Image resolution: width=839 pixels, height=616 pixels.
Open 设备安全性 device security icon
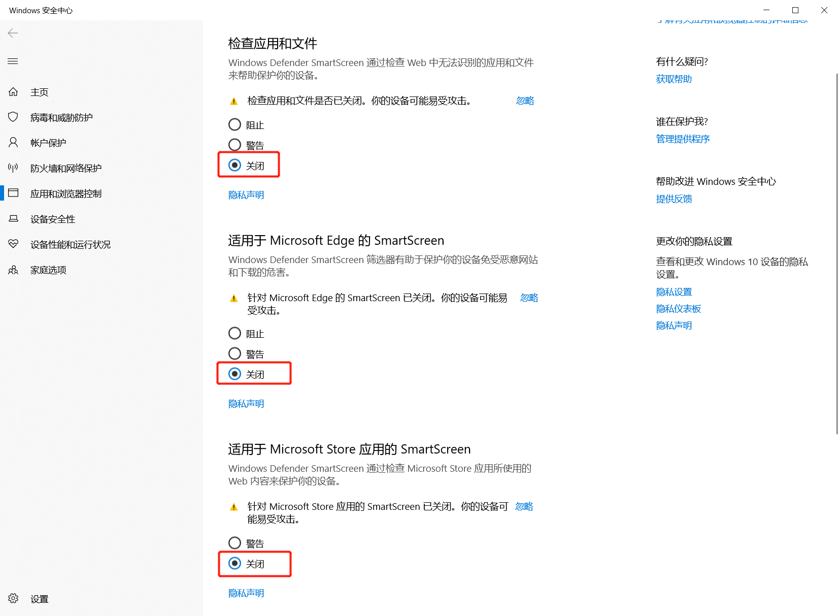pyautogui.click(x=13, y=219)
